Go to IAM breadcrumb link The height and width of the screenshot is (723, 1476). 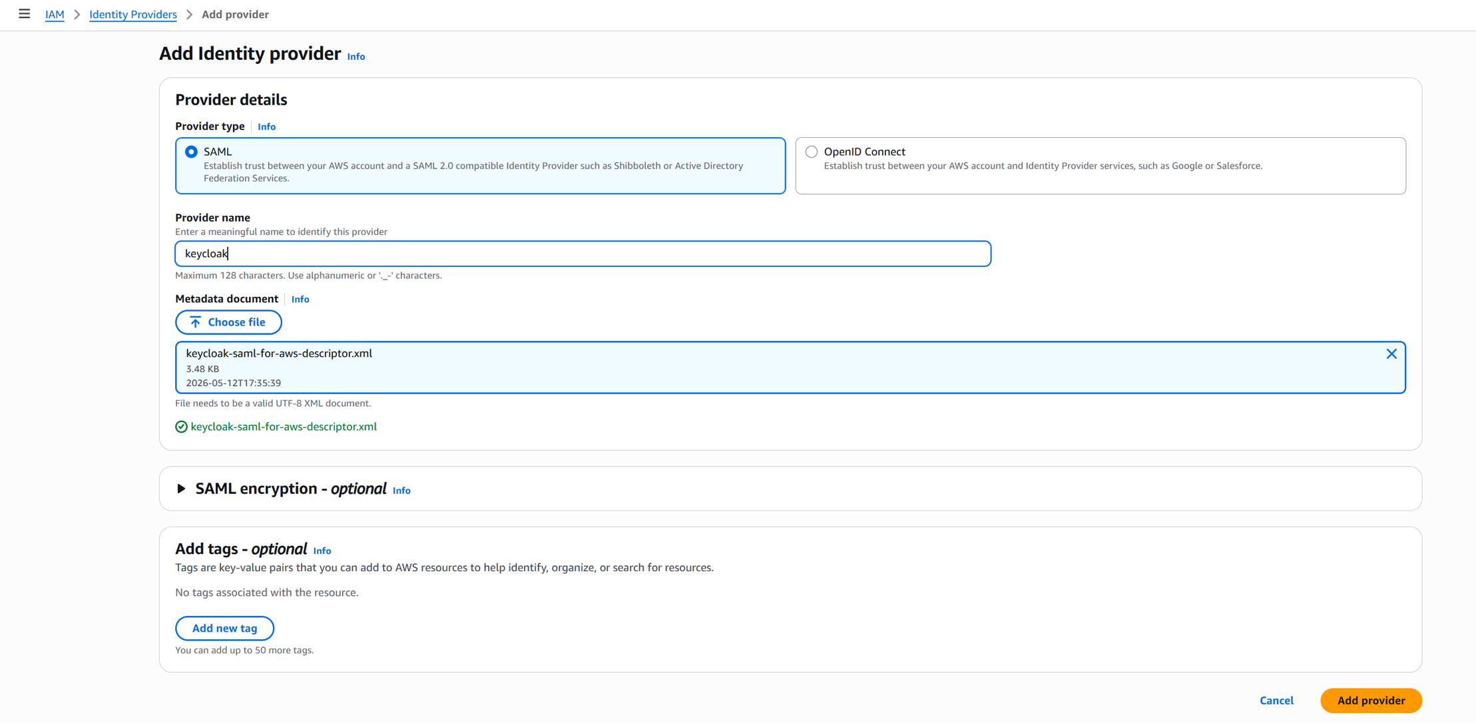[55, 14]
